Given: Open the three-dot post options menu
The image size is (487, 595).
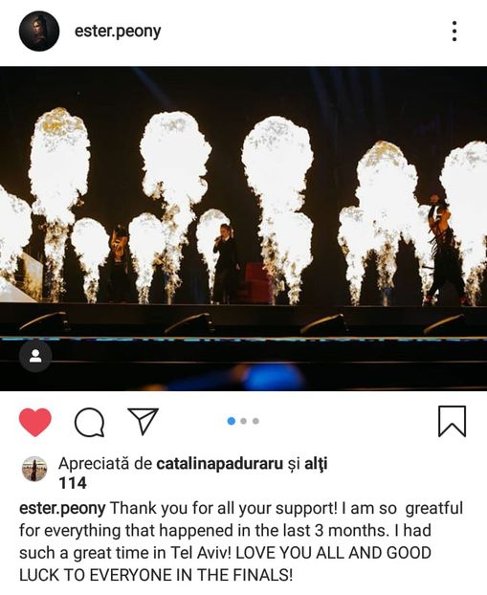Looking at the screenshot, I should tap(454, 32).
